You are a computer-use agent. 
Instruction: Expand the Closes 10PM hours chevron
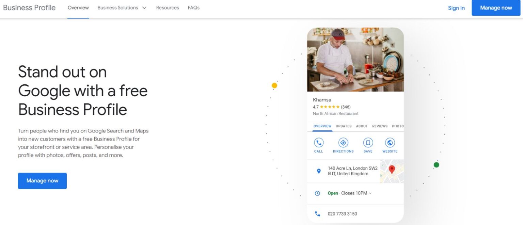point(370,193)
